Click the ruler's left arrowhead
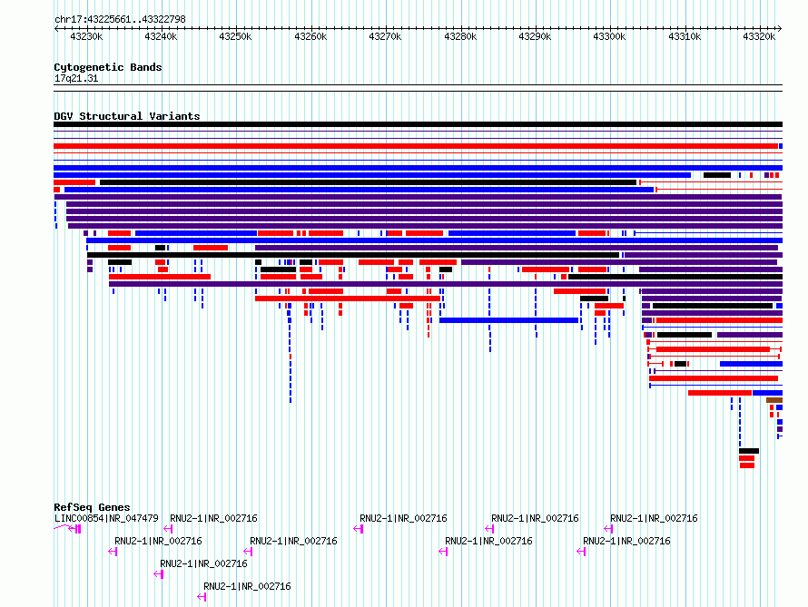808x607 pixels. click(56, 28)
